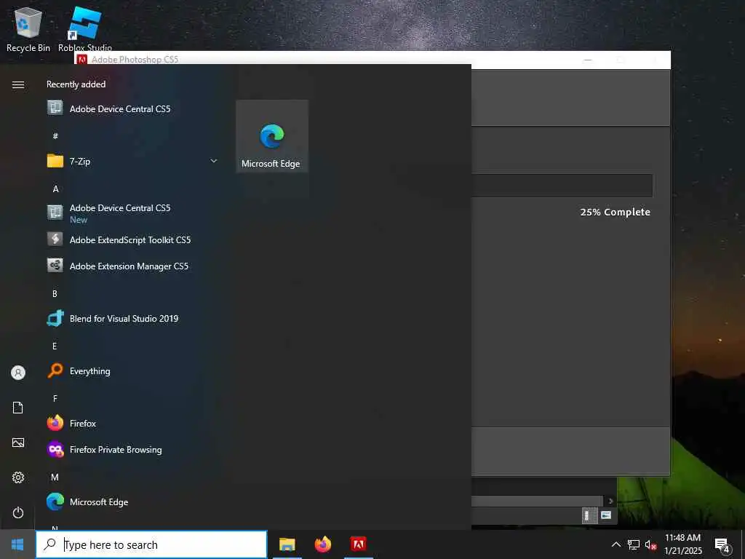Open the muted volume tray icon

tap(650, 544)
